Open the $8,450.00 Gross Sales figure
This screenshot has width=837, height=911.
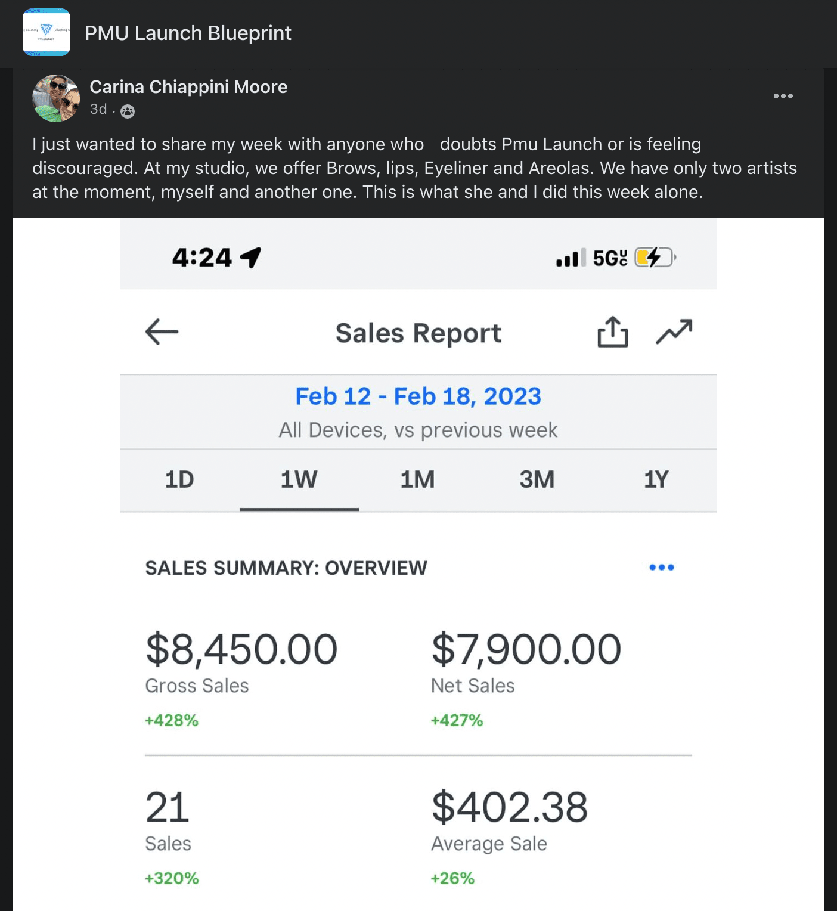(241, 649)
